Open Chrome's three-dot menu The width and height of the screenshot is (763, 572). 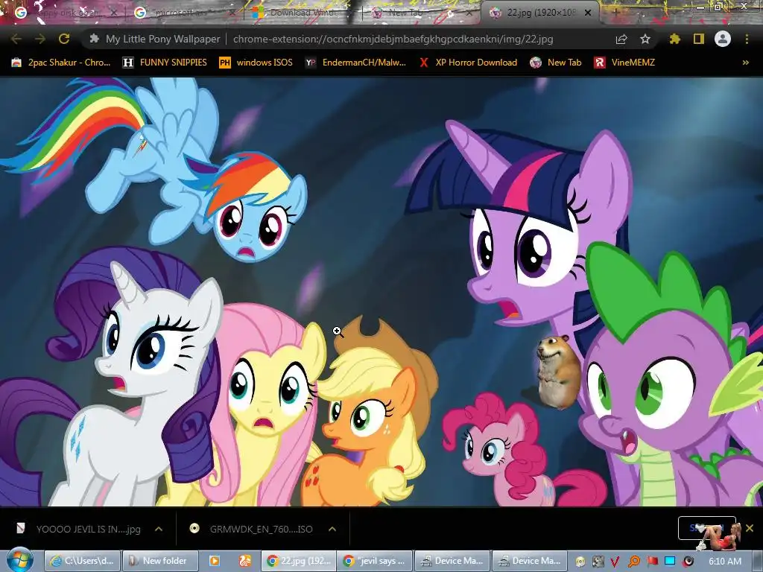tap(747, 39)
